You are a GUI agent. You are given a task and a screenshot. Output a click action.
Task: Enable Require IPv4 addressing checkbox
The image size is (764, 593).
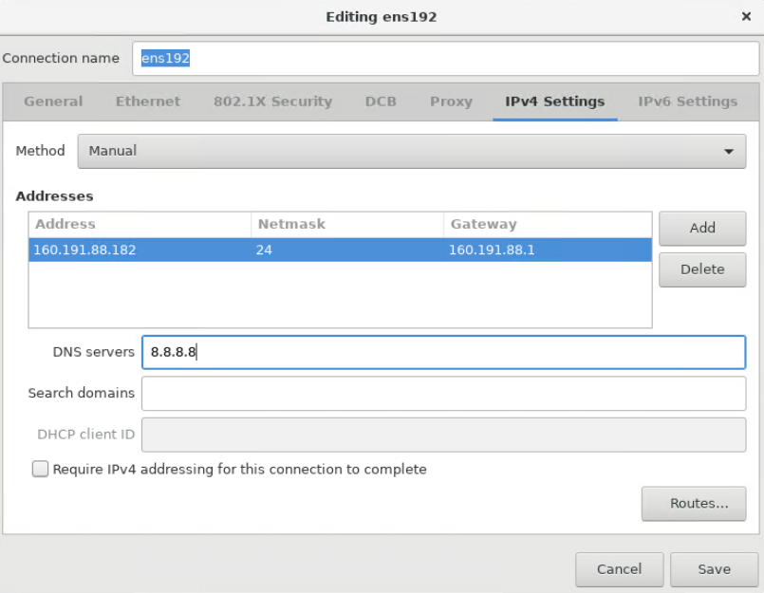(40, 469)
